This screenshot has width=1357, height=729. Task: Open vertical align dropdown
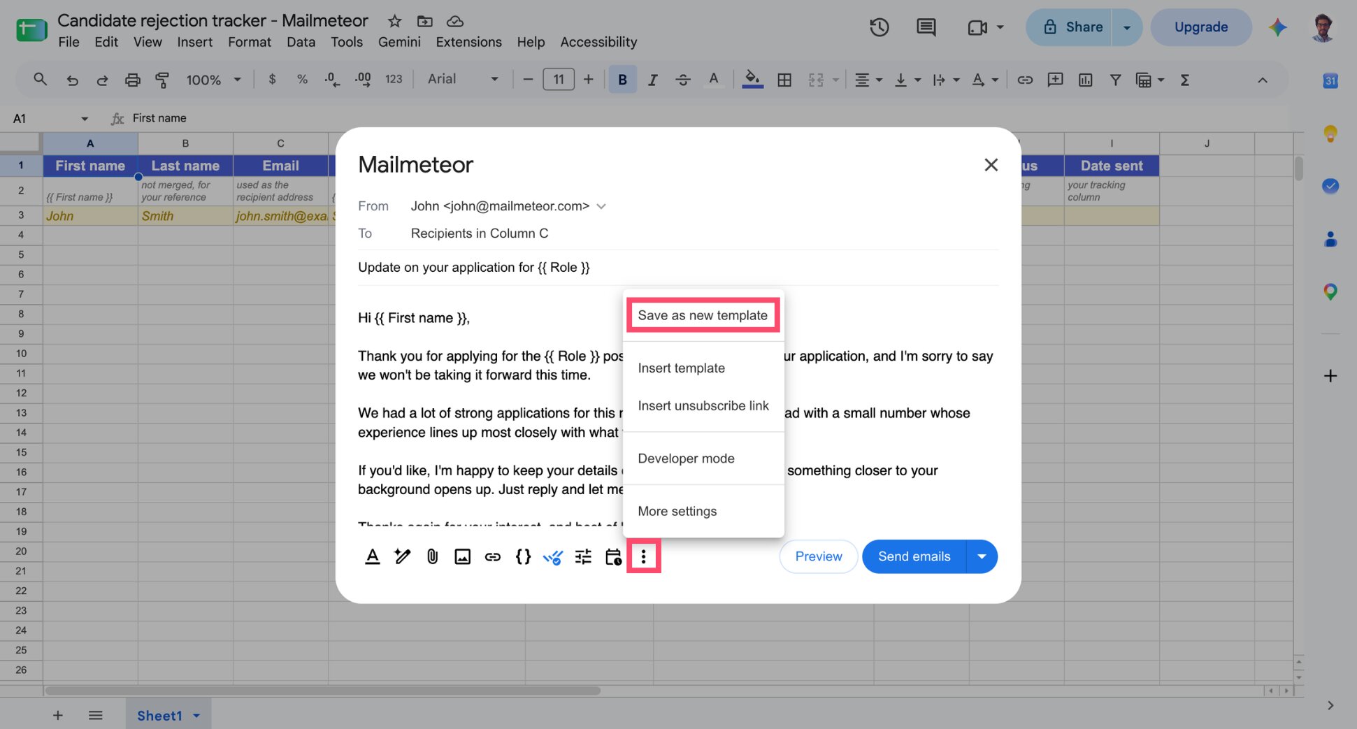[907, 80]
